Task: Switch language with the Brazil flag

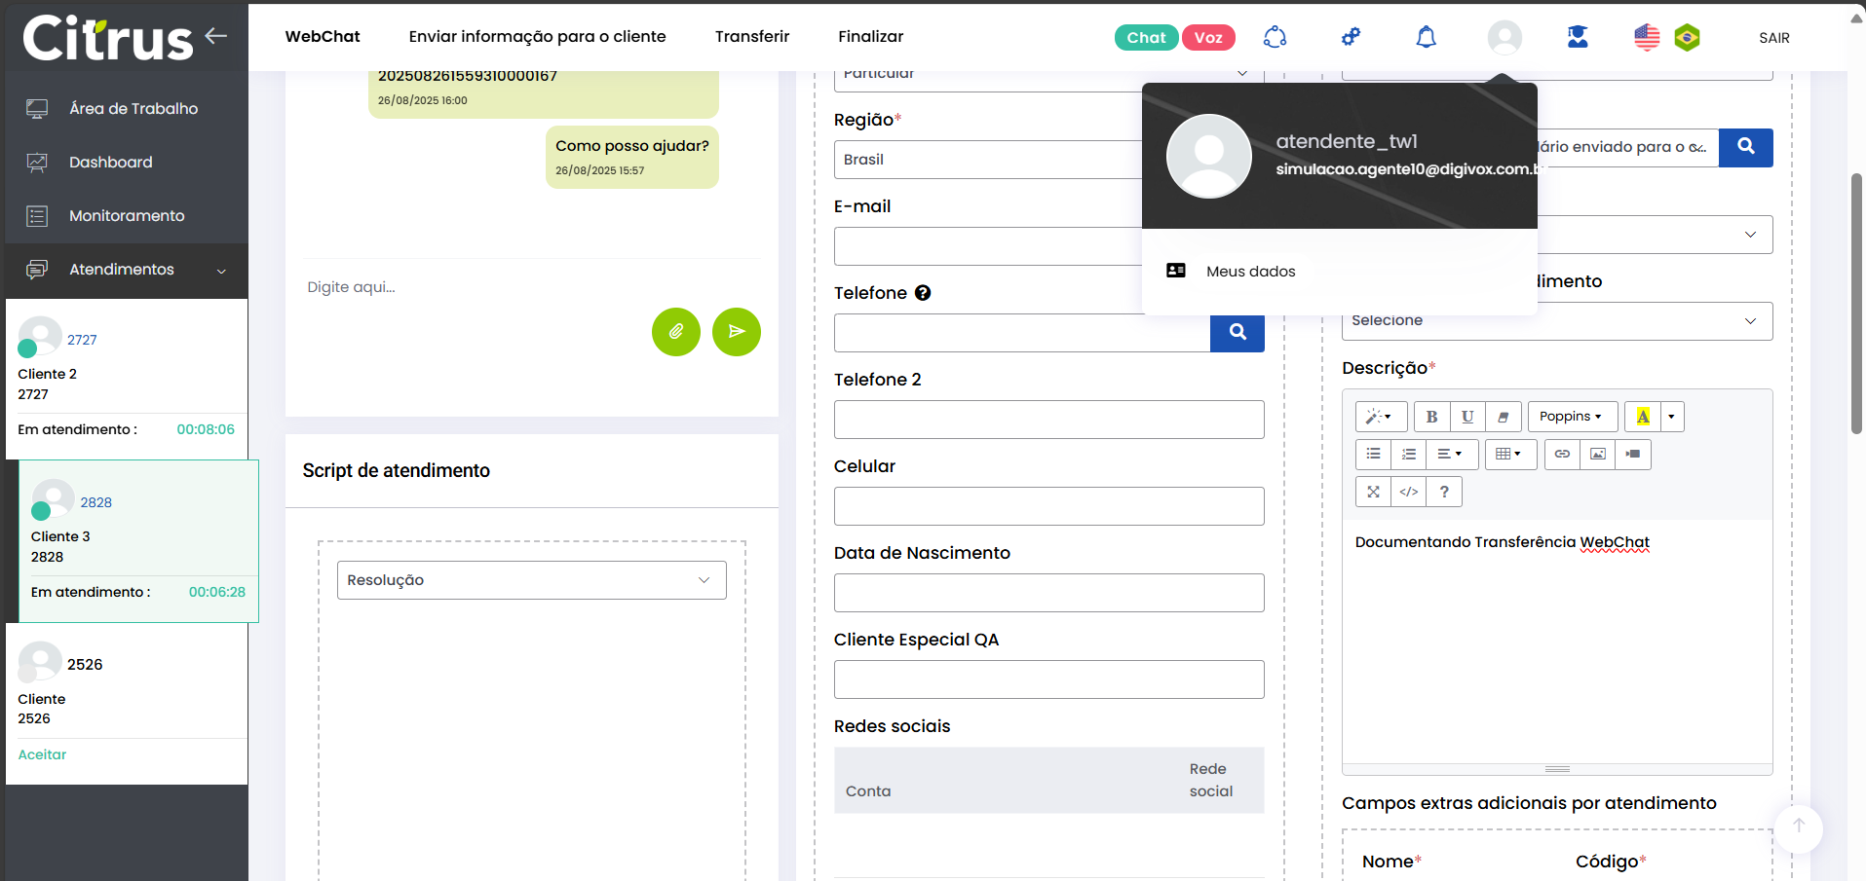Action: click(1687, 37)
